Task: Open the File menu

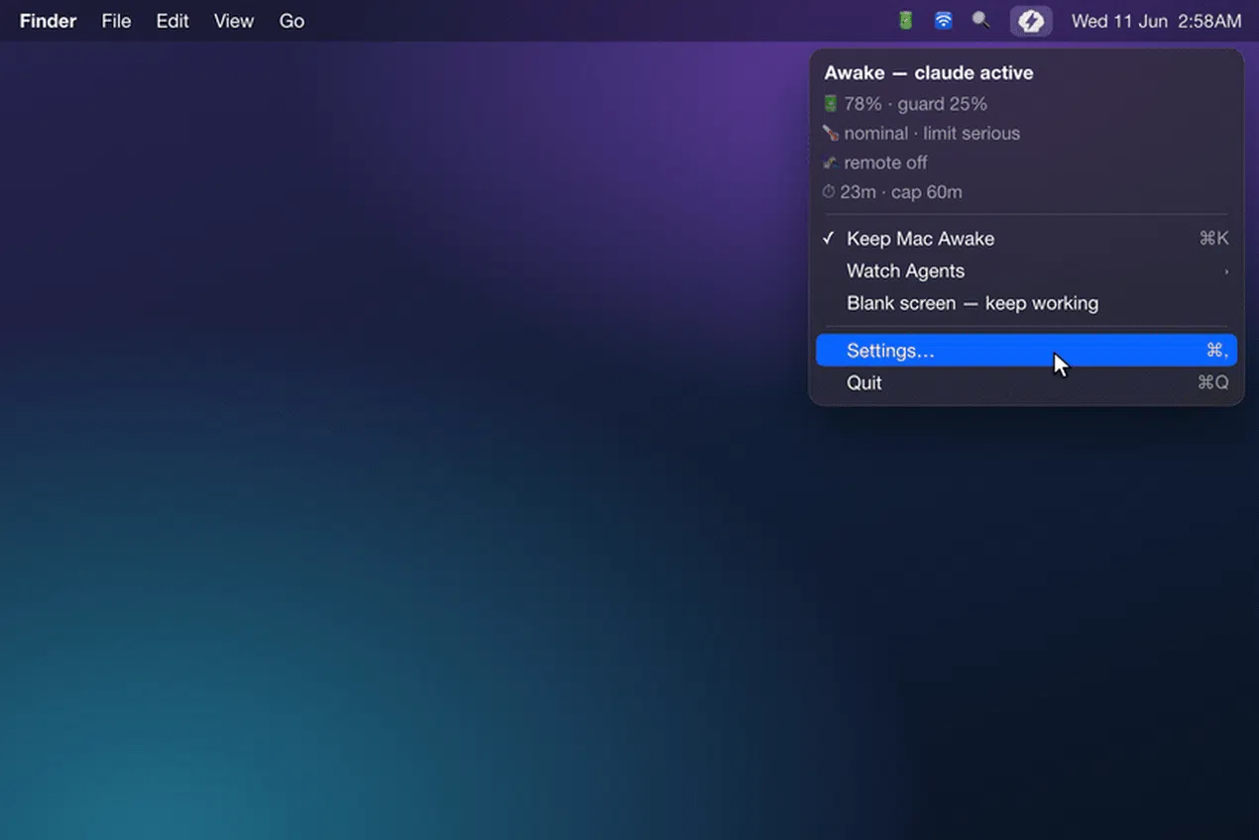Action: pos(116,21)
